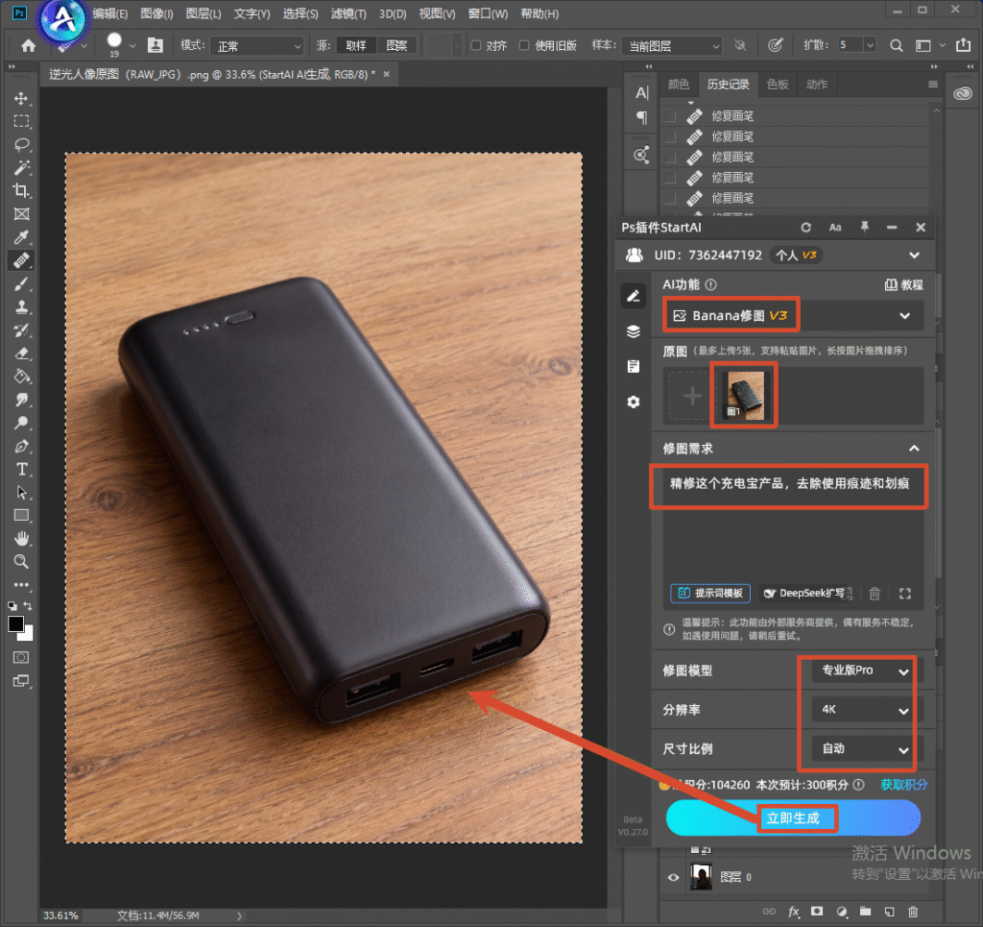Toggle Quick Mask mode

point(21,657)
